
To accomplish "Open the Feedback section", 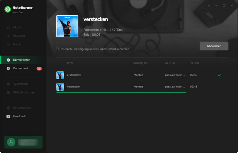I will coord(19,116).
